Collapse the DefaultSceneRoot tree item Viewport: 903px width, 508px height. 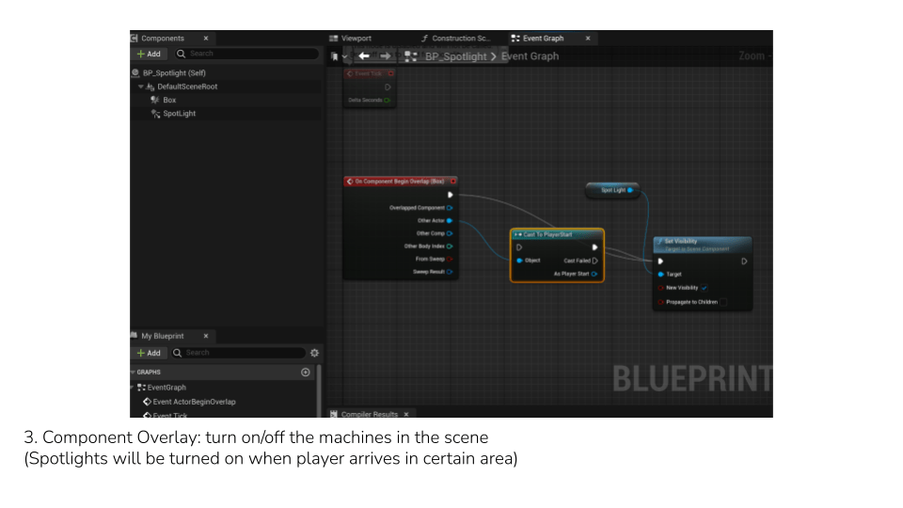[x=140, y=87]
